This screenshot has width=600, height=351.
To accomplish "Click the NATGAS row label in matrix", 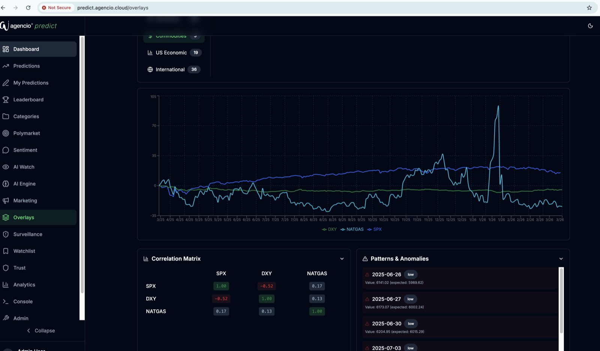I will click(x=156, y=311).
